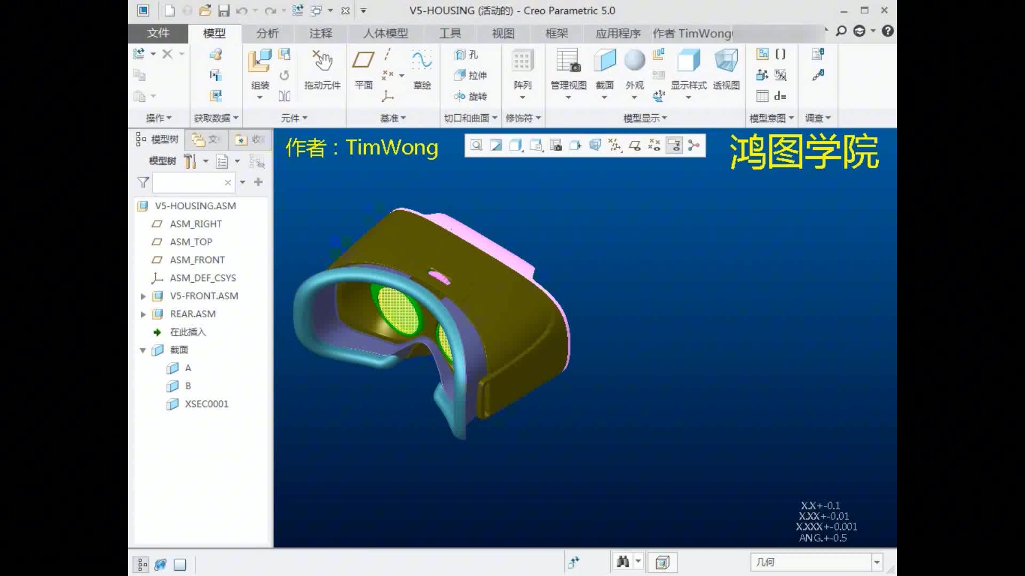This screenshot has width=1025, height=576.
Task: Select the Hole (孔) tool
Action: [x=466, y=54]
